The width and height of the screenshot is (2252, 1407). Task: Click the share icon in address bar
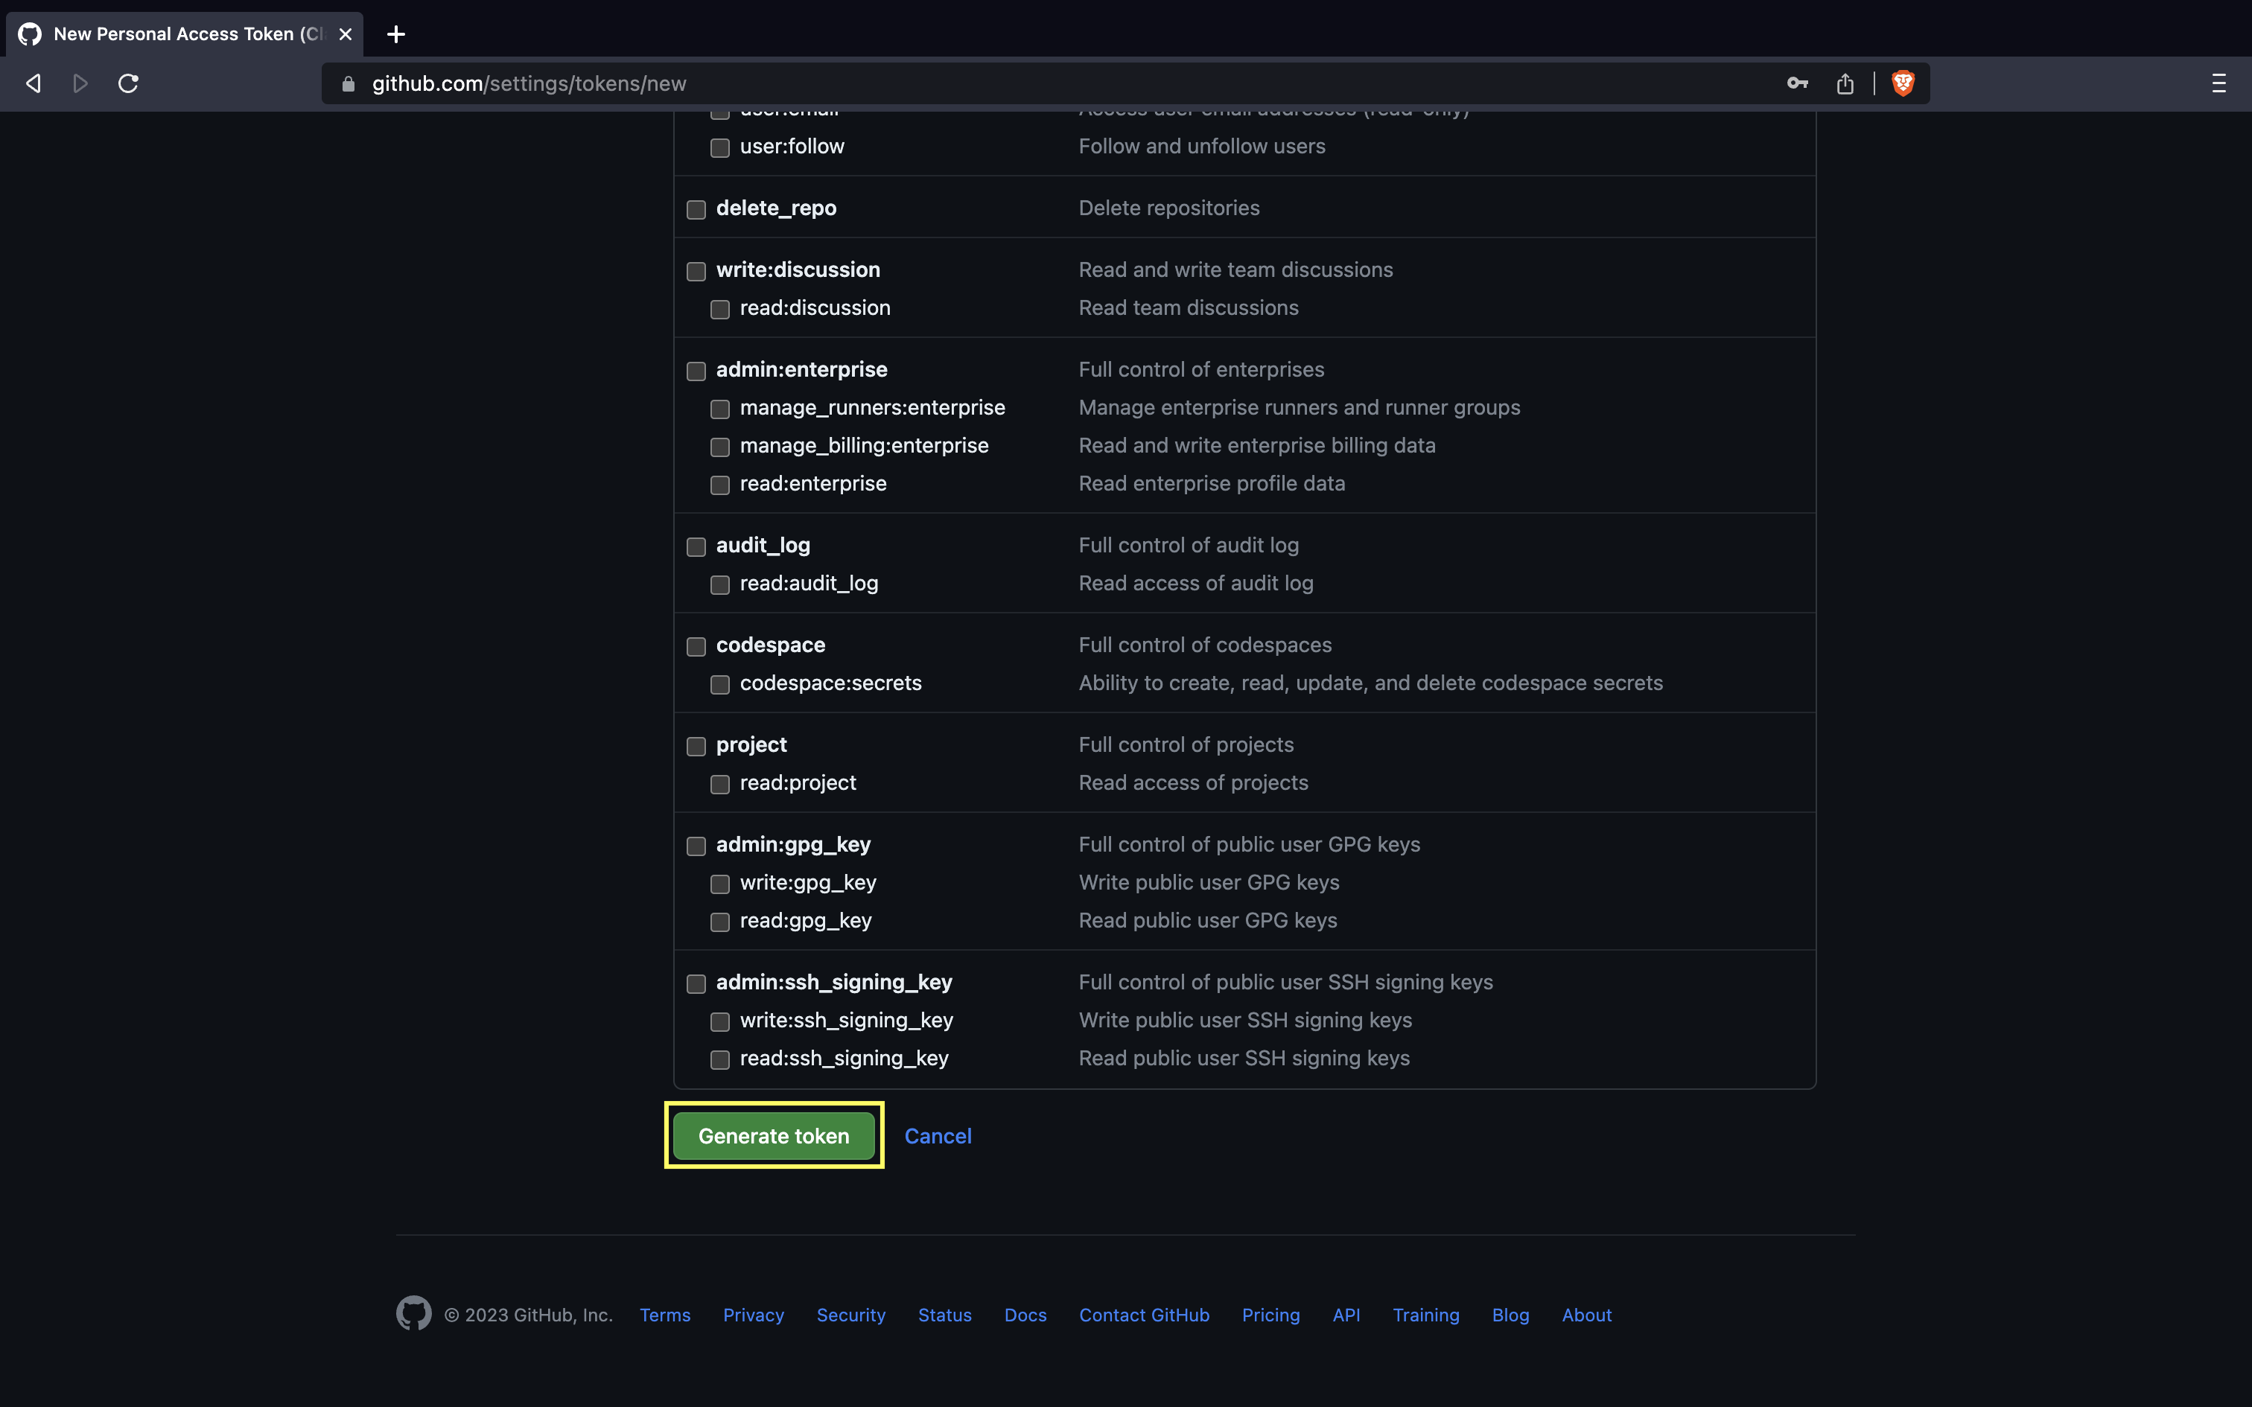(x=1845, y=83)
